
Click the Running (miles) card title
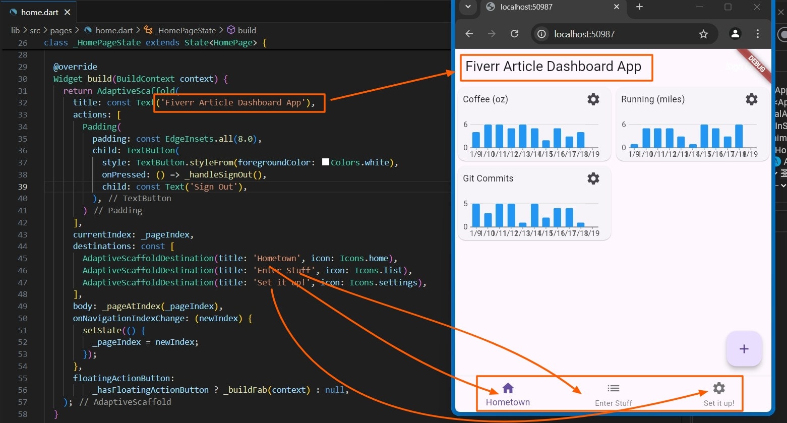coord(653,99)
